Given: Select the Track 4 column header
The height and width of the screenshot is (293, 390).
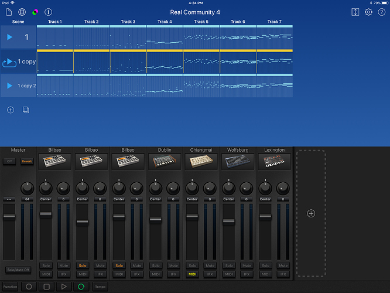Looking at the screenshot, I should click(165, 22).
